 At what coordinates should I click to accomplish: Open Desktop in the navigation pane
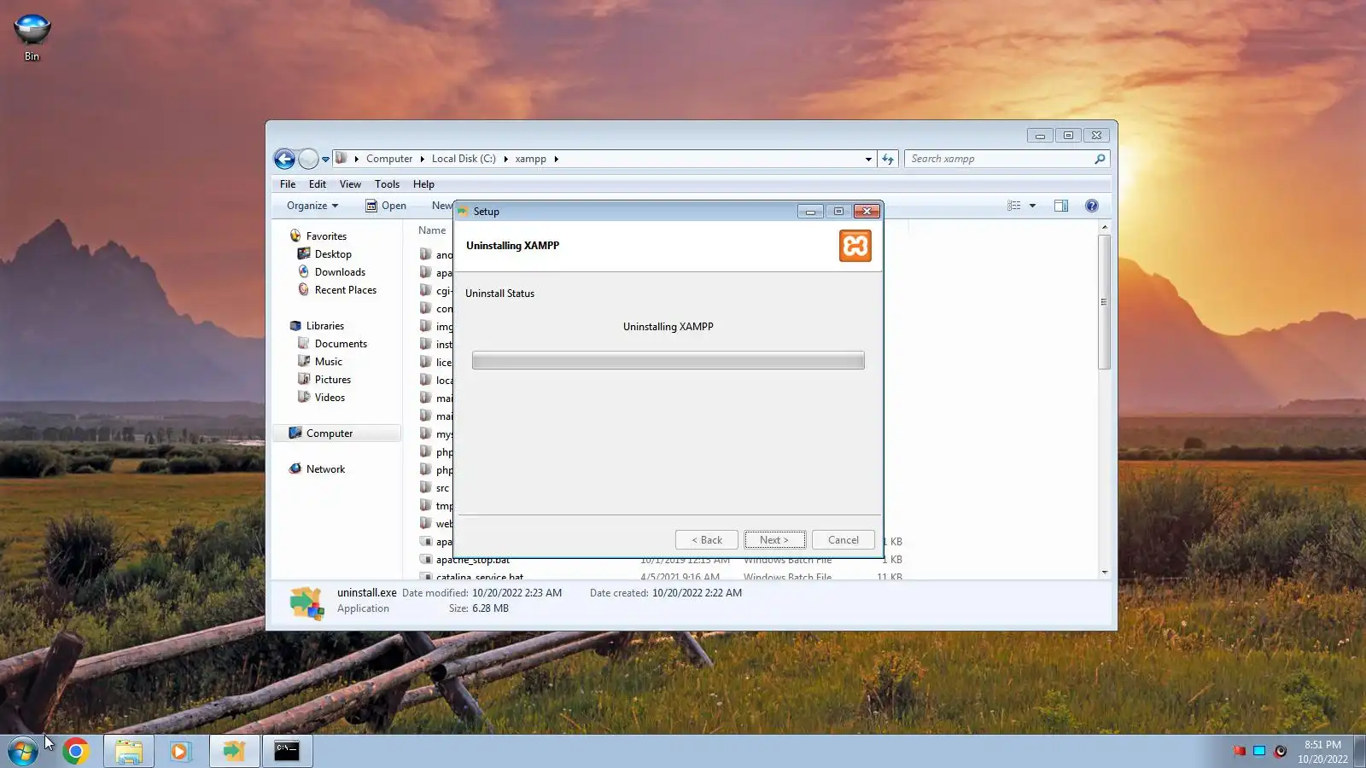click(333, 254)
